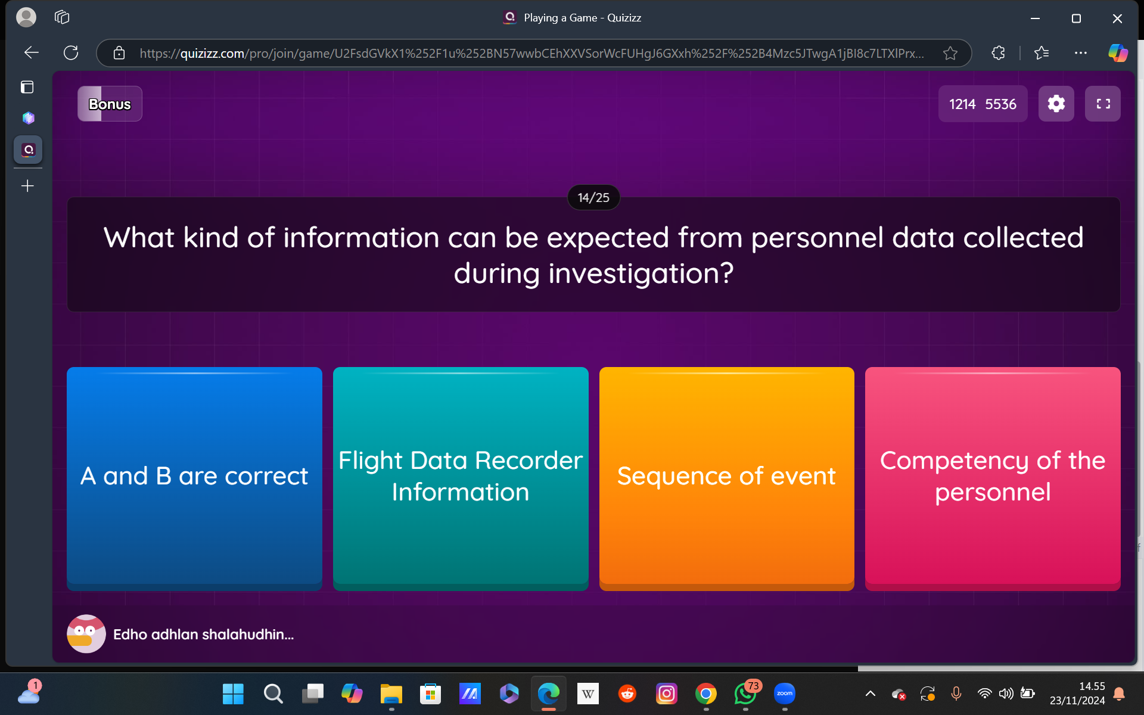Open battery status tray icon
The width and height of the screenshot is (1144, 715).
point(1027,694)
